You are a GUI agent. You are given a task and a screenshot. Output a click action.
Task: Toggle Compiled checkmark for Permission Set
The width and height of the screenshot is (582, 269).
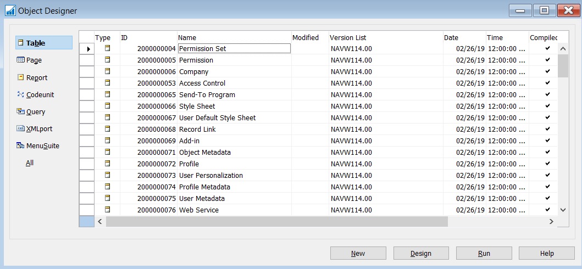point(547,48)
